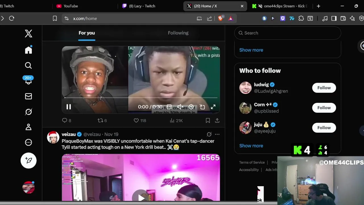Share this page from the address bar

(x=210, y=19)
